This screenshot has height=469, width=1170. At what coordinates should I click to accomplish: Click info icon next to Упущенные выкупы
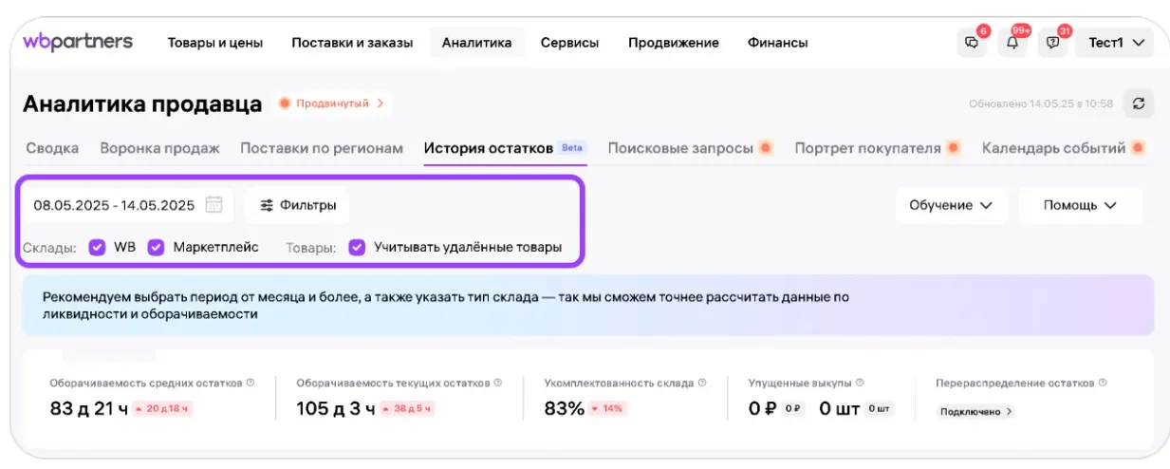[x=860, y=383]
